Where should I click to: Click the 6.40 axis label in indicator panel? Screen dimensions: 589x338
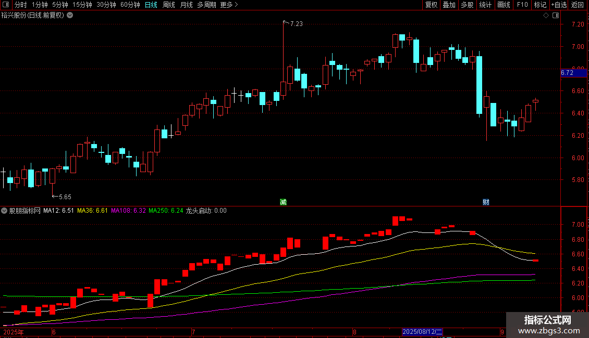click(578, 269)
